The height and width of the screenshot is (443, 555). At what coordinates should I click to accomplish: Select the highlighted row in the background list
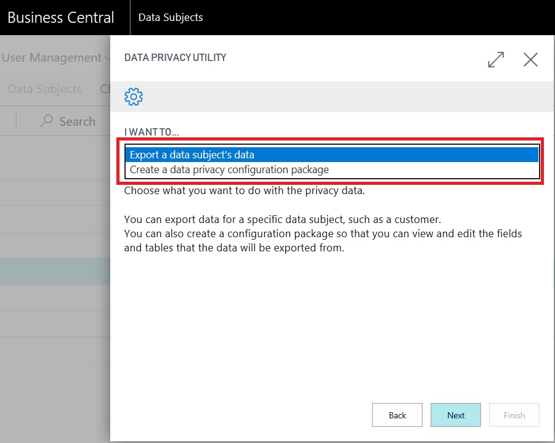tap(55, 271)
